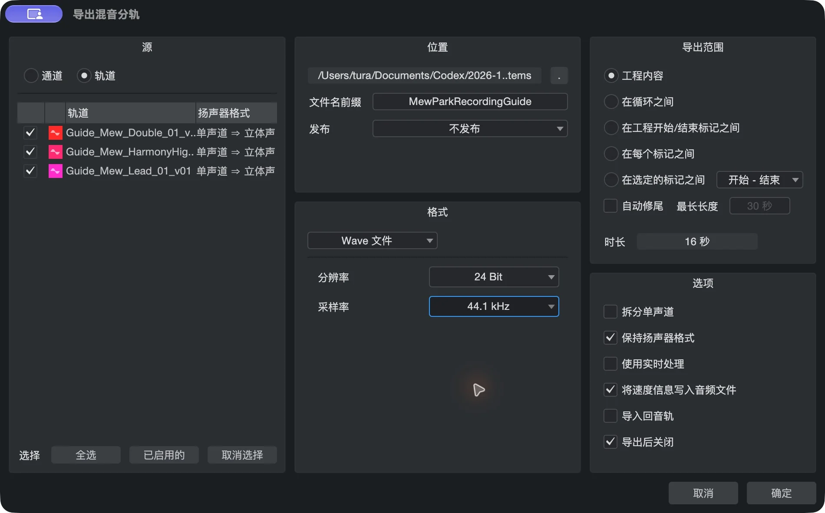Choose 在循环之间 export range

pyautogui.click(x=611, y=102)
